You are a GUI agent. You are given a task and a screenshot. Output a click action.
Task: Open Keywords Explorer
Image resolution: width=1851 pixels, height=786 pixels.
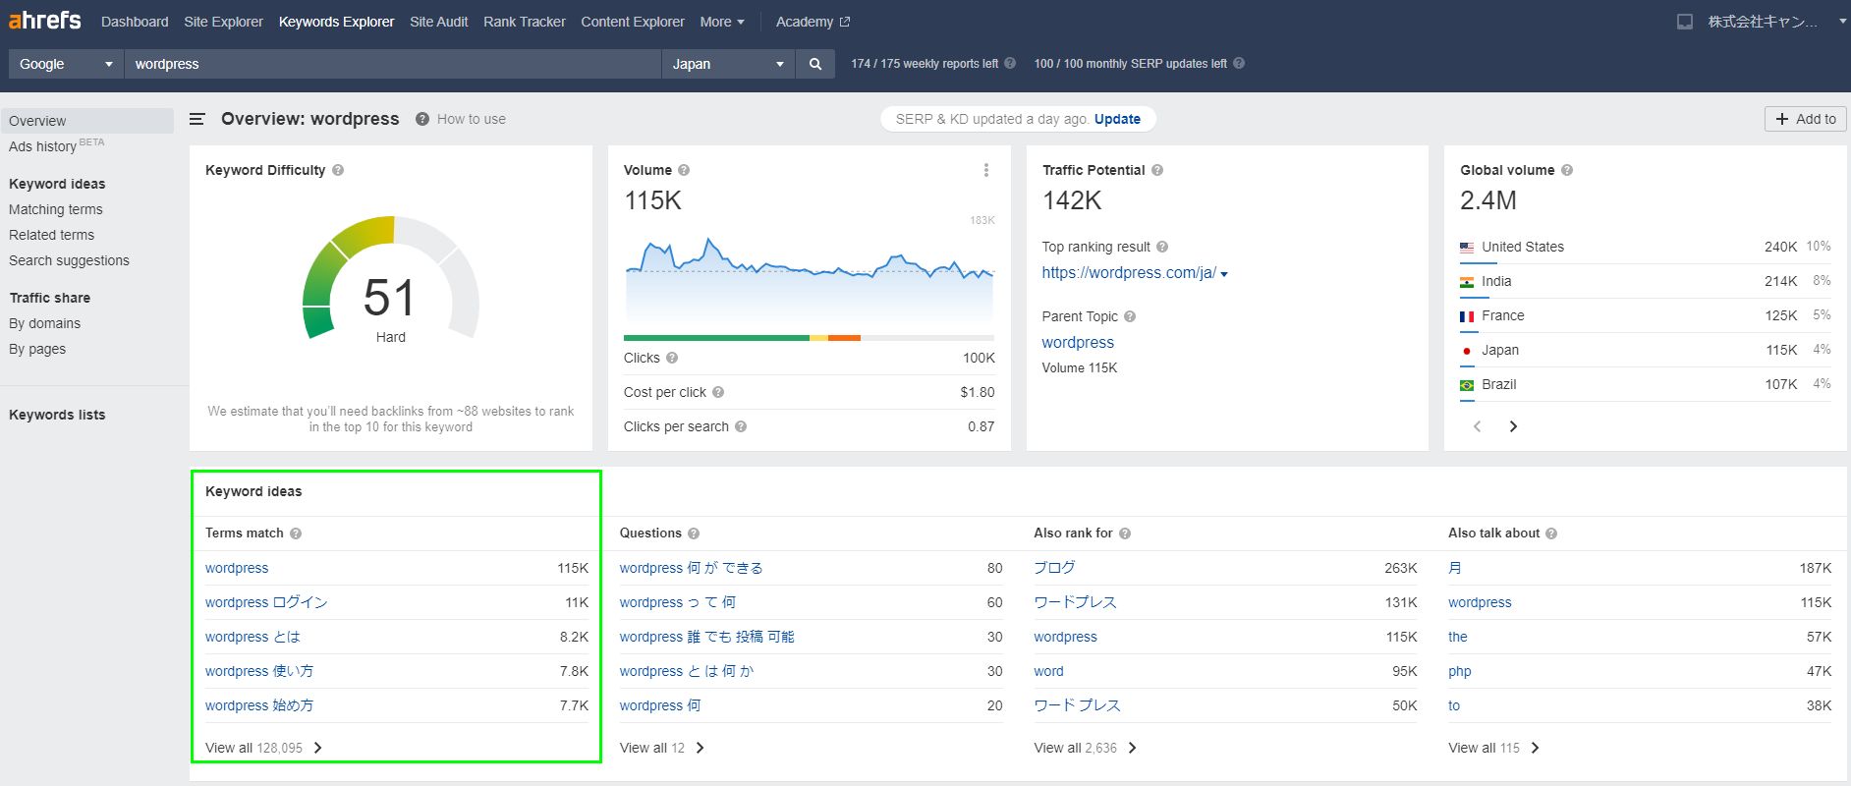click(x=336, y=22)
